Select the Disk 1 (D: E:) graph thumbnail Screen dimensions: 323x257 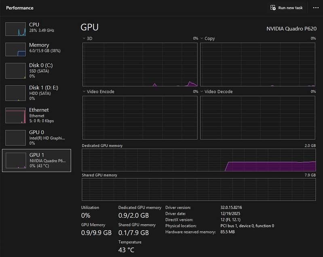pyautogui.click(x=16, y=93)
